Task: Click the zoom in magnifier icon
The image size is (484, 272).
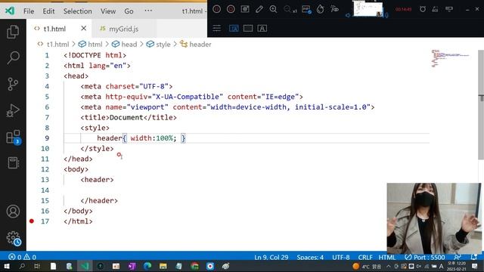Action: pyautogui.click(x=273, y=9)
